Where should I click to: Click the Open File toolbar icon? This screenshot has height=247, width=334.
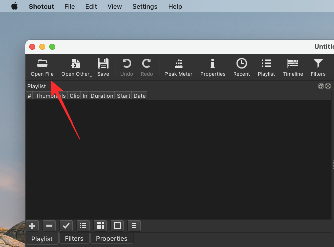tap(42, 67)
